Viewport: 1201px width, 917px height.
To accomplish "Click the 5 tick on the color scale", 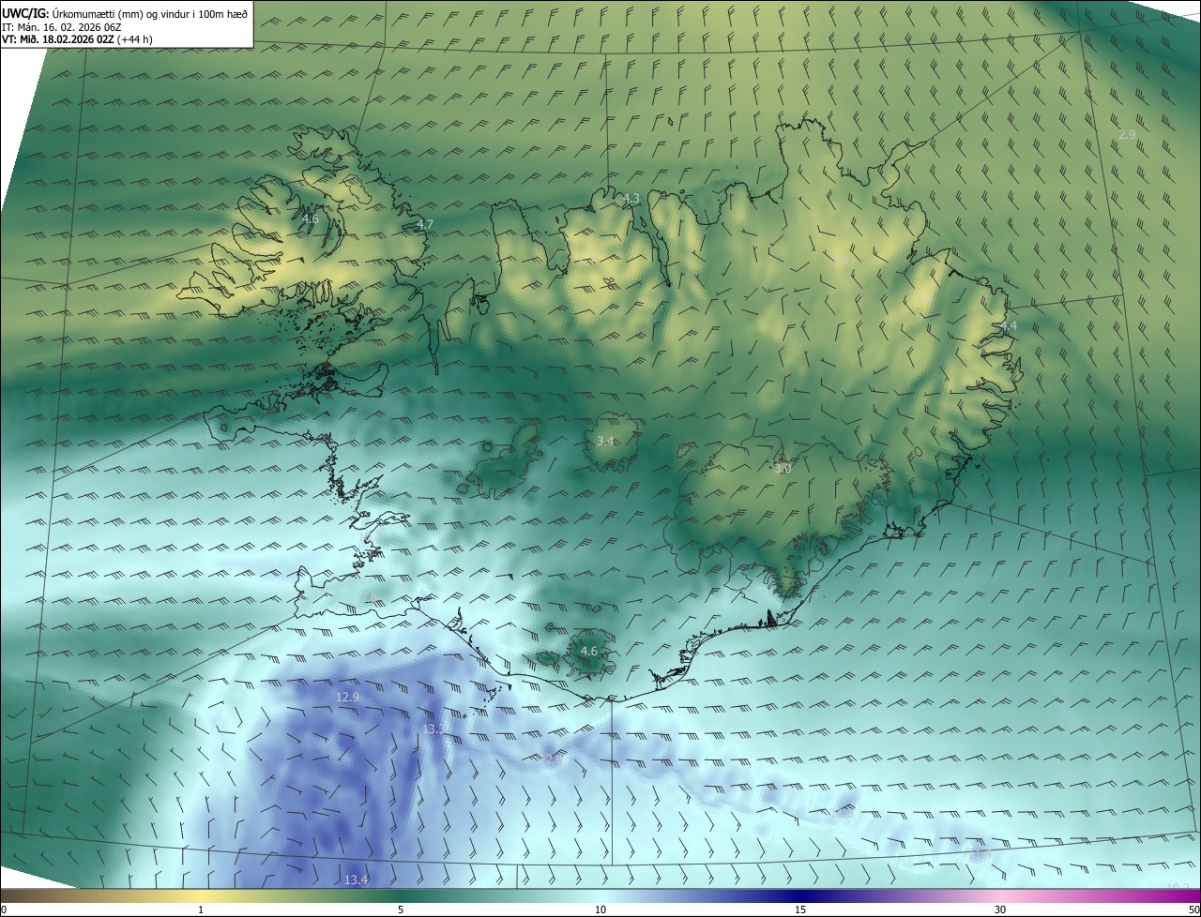I will [401, 909].
